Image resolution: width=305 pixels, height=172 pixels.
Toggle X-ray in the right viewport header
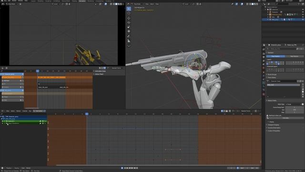[x=247, y=4]
